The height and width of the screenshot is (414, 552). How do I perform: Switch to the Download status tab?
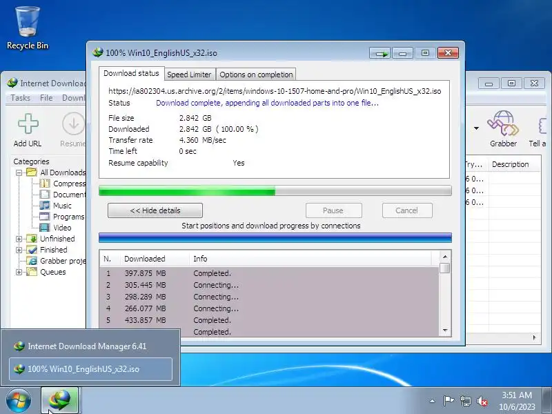[x=131, y=73]
